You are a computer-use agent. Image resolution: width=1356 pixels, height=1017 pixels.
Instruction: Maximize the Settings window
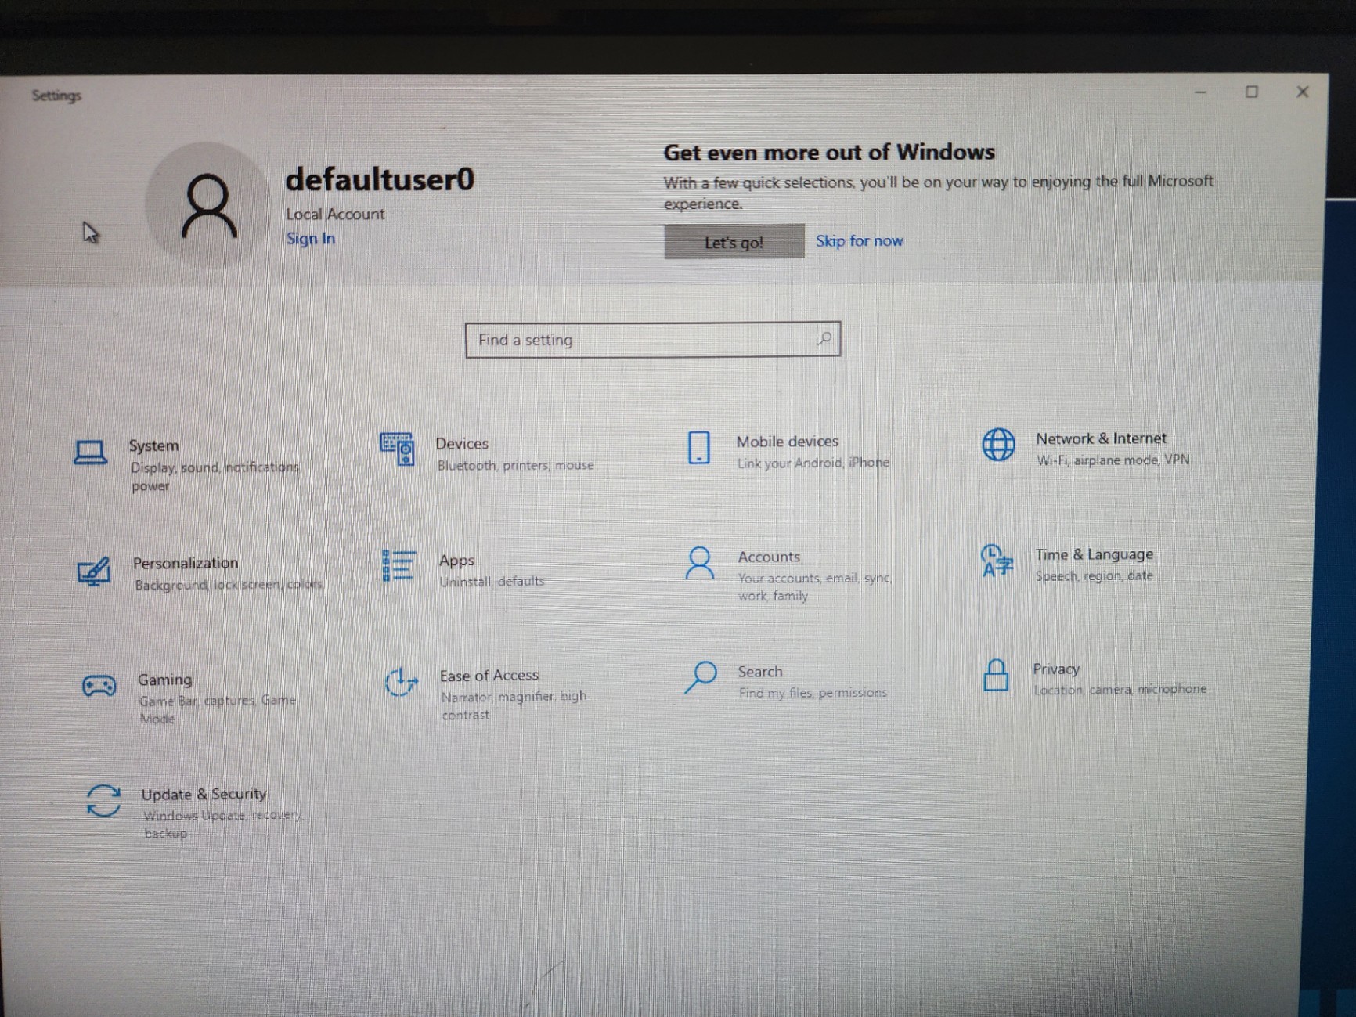pos(1251,92)
